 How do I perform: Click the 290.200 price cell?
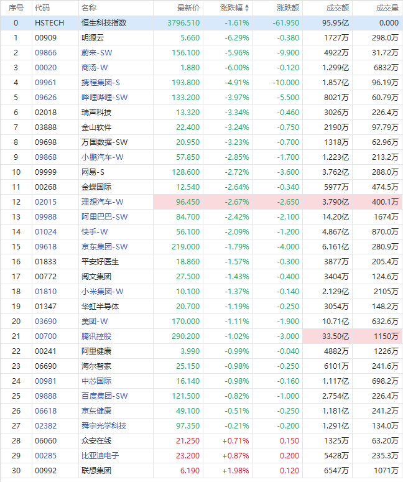(x=186, y=336)
